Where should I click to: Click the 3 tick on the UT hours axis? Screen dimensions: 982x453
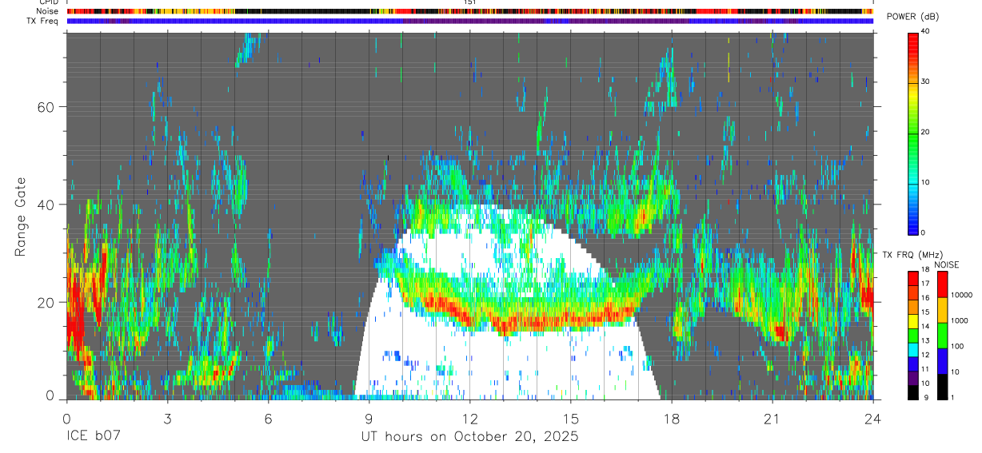[x=167, y=418]
